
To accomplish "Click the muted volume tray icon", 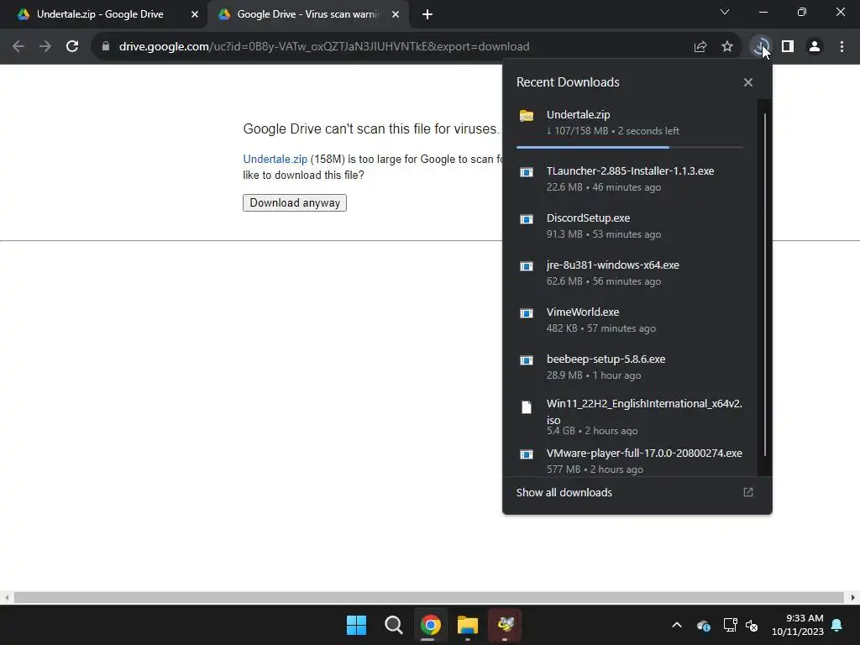I will [752, 625].
